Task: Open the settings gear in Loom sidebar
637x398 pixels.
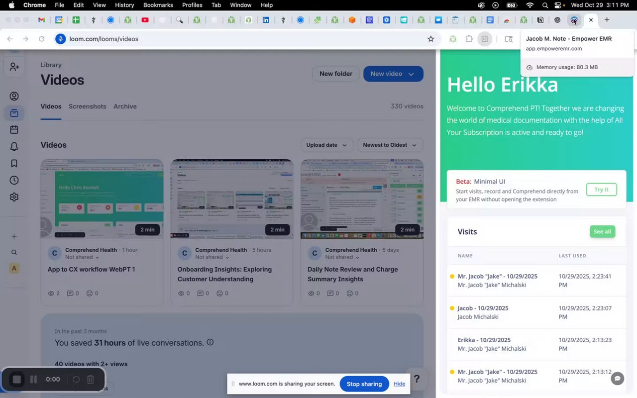Action: [14, 197]
